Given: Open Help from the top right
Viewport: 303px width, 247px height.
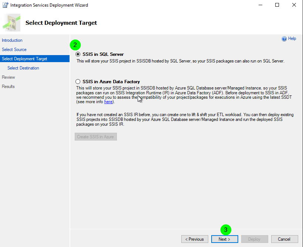Looking at the screenshot, I should 292,38.
